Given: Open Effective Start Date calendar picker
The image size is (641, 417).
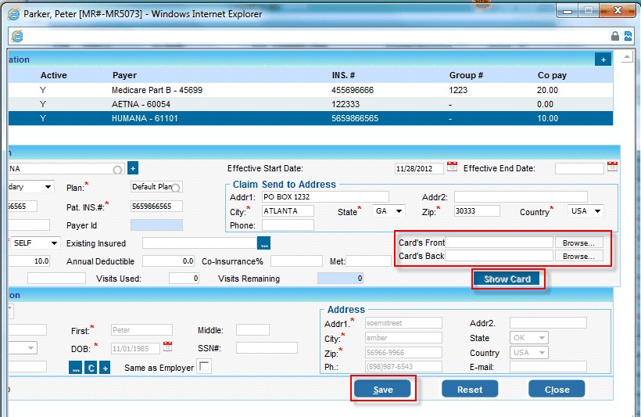Looking at the screenshot, I should click(x=452, y=167).
